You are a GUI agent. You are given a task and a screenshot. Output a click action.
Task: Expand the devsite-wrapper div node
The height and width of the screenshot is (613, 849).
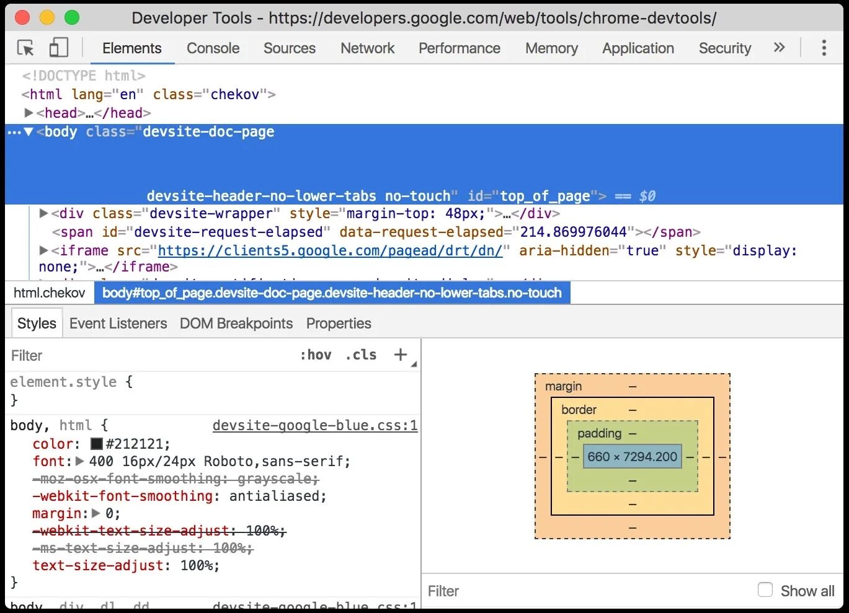[x=44, y=213]
